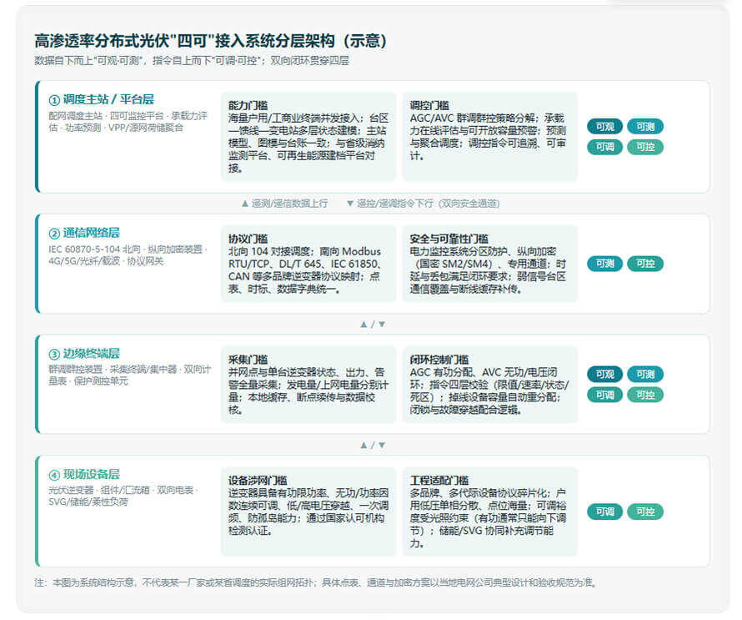This screenshot has width=742, height=620.
Task: Select the ④ 现场设备层 heading
Action: [83, 475]
